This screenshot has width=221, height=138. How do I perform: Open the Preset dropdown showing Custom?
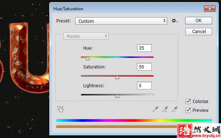click(x=121, y=21)
